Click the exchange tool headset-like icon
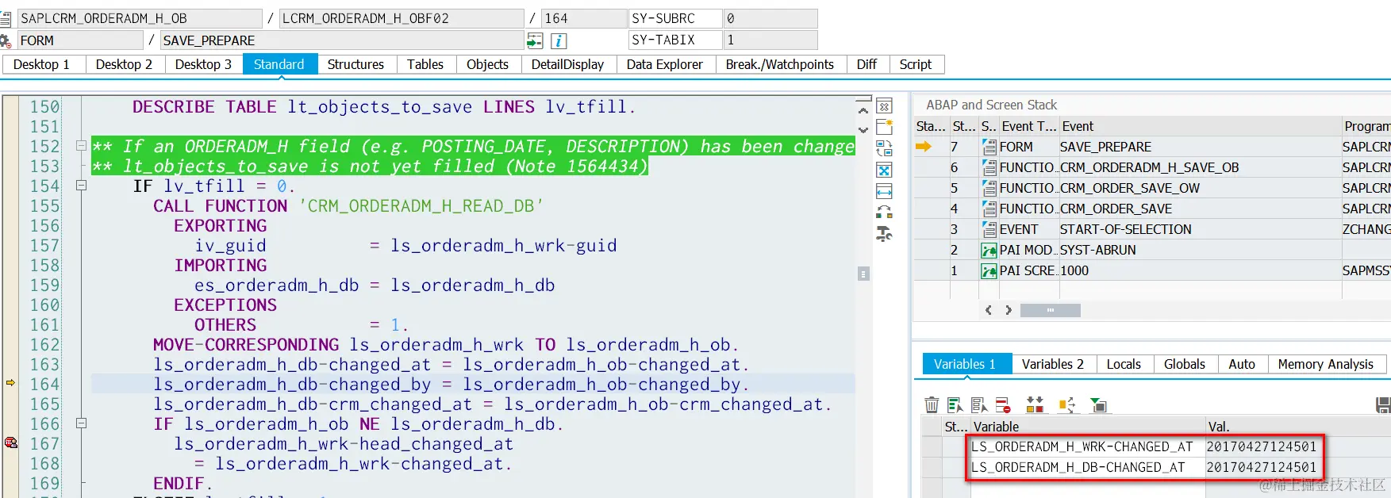The height and width of the screenshot is (498, 1391). pos(884,213)
